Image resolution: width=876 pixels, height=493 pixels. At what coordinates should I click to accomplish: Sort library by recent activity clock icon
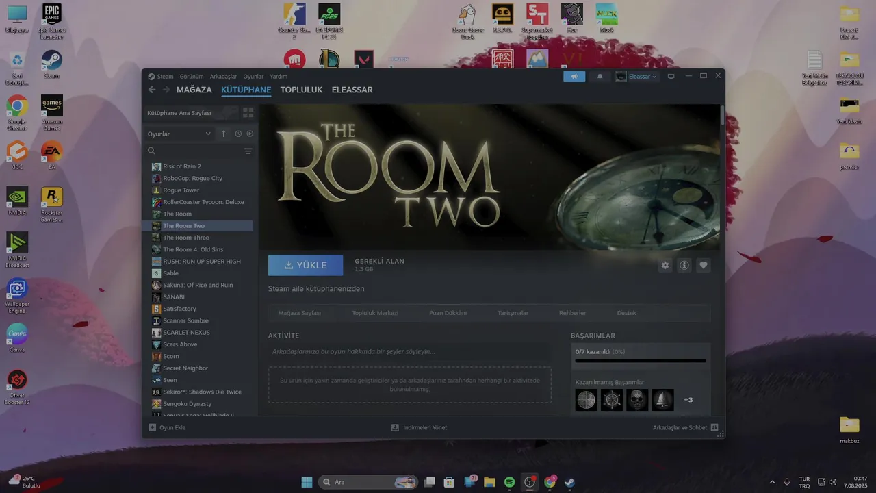pyautogui.click(x=238, y=134)
